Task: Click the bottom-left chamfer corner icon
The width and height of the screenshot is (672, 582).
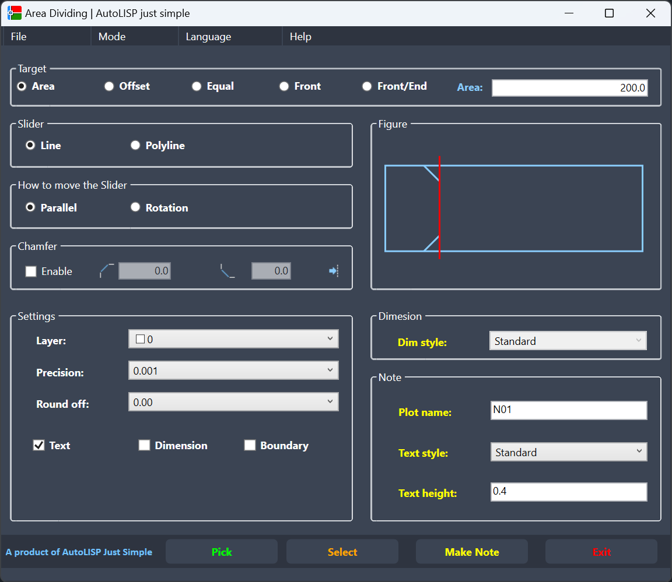Action: [x=228, y=271]
